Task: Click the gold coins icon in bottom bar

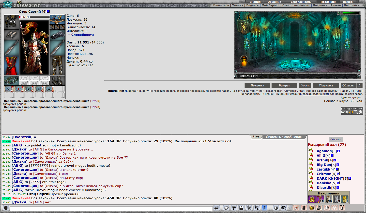Action: pos(312,208)
